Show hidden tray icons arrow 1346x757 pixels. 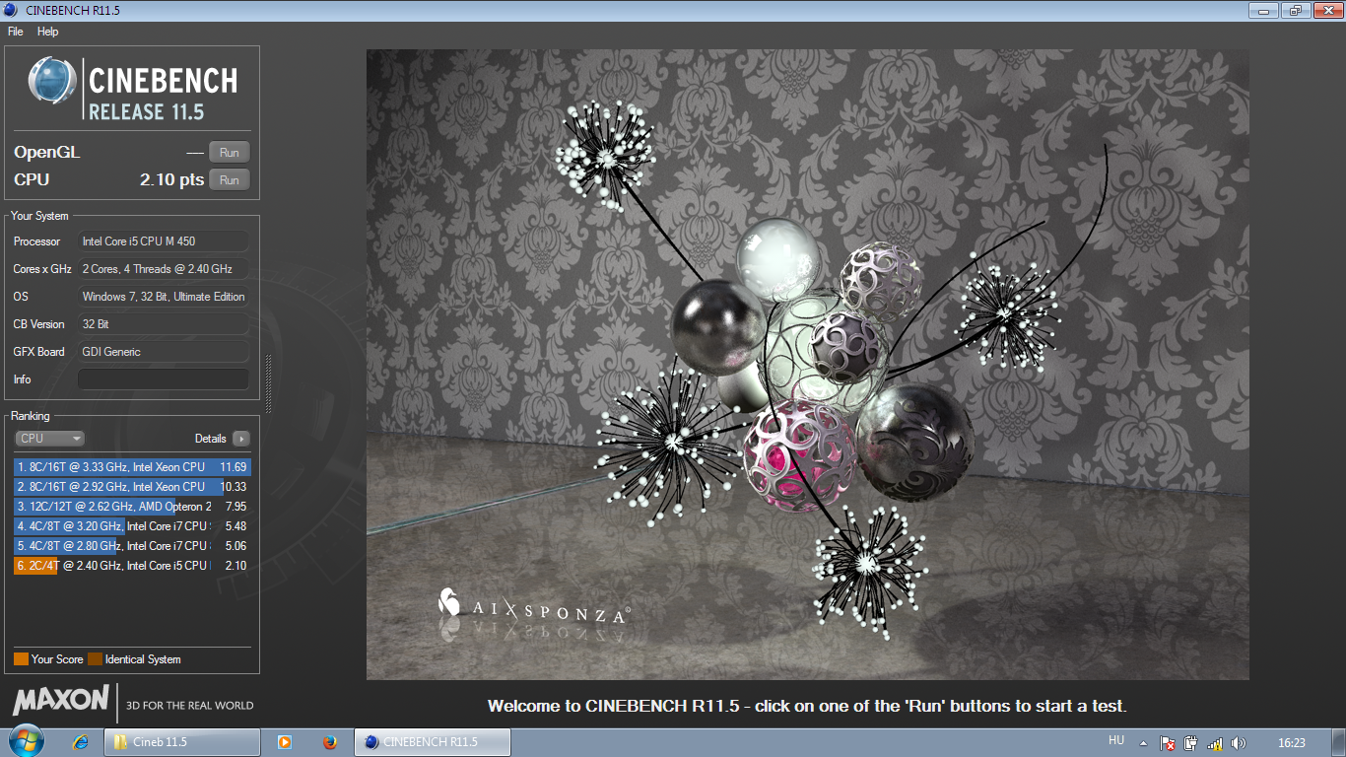point(1143,743)
